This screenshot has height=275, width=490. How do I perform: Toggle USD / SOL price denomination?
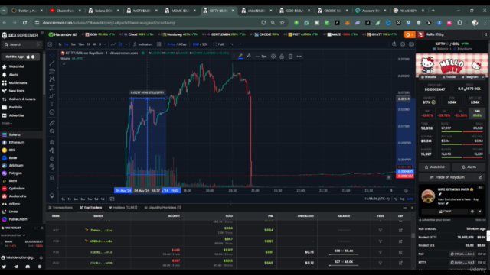tap(200, 44)
